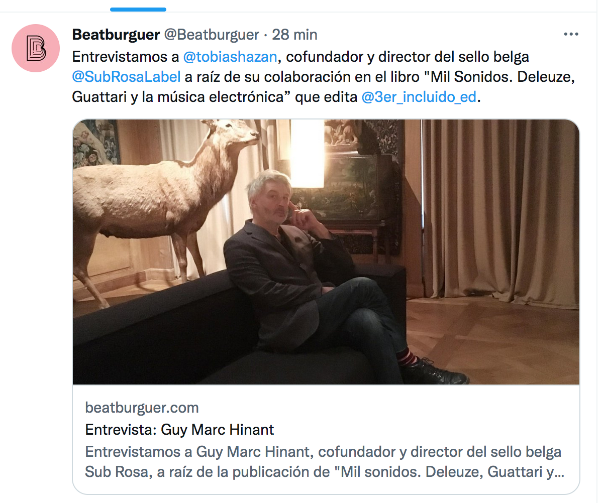Click the first line of tweet text, Entrevistamos a
The height and width of the screenshot is (503, 602).
pyautogui.click(x=126, y=57)
